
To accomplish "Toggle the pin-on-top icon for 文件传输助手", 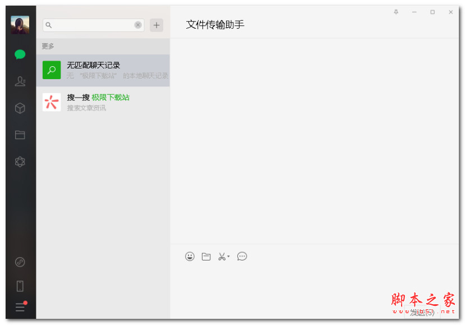I will tap(396, 11).
